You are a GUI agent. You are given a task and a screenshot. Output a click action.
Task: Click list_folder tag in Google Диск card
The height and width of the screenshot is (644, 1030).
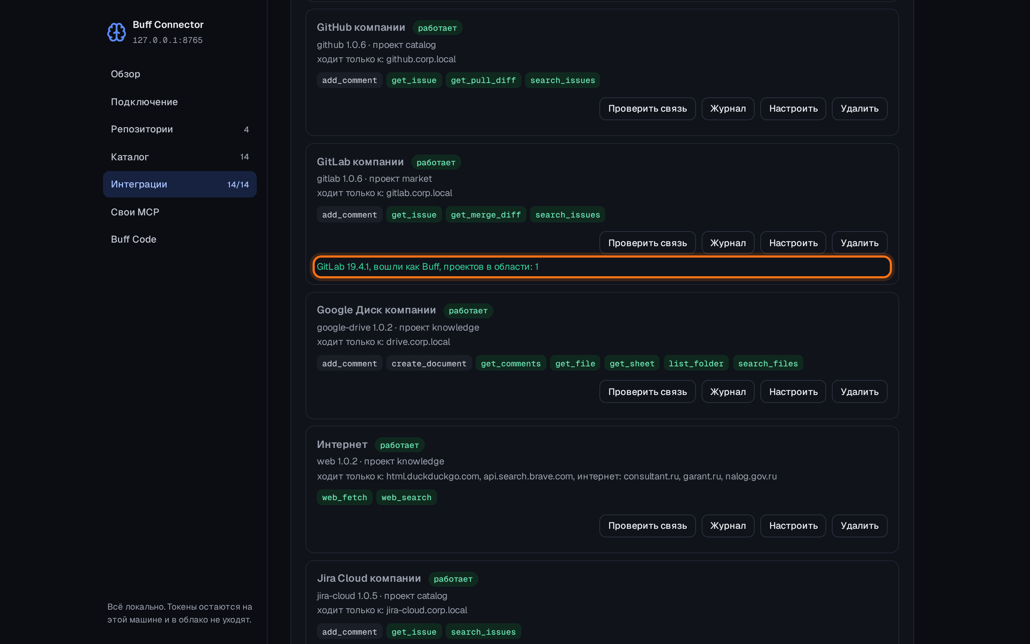[x=696, y=363]
